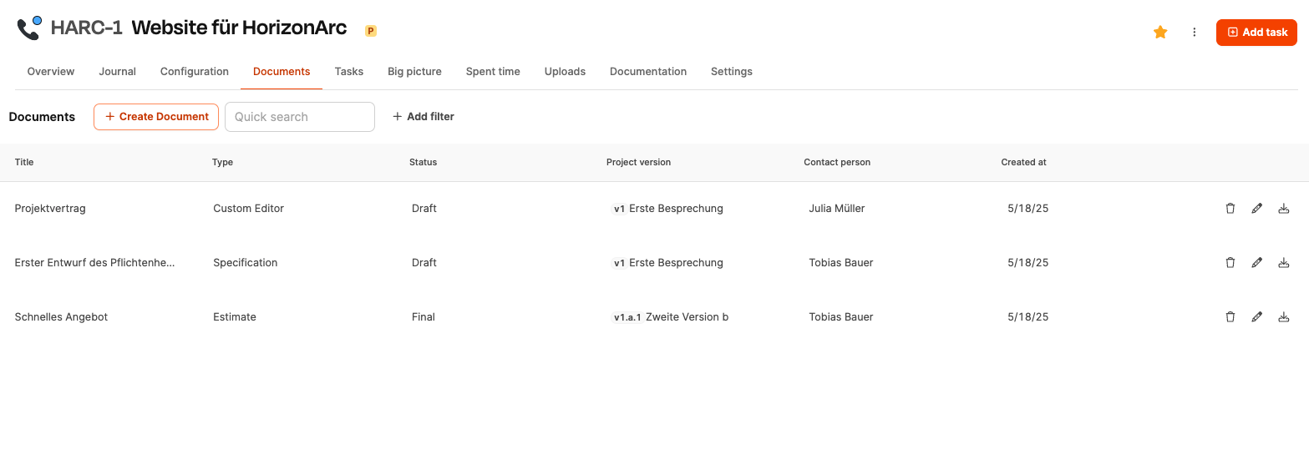Delete the Projektvertrag document

click(1230, 209)
